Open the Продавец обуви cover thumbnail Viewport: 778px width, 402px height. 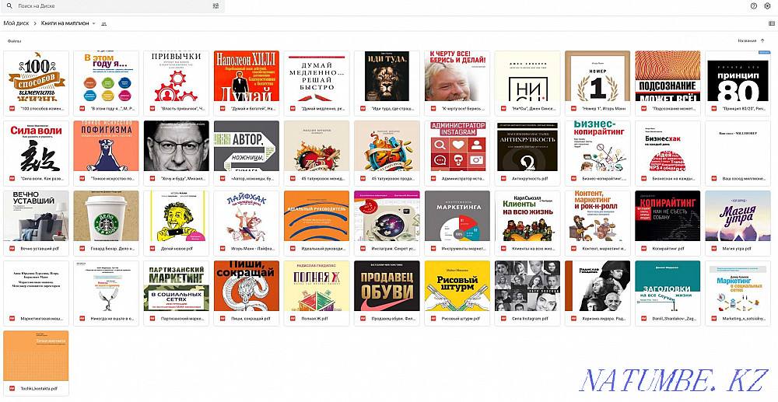(x=387, y=286)
